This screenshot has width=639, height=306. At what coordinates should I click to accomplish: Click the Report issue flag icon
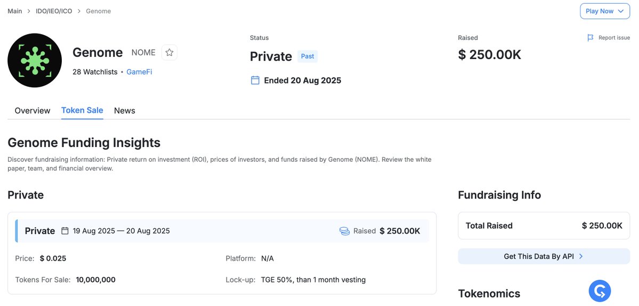pos(591,38)
